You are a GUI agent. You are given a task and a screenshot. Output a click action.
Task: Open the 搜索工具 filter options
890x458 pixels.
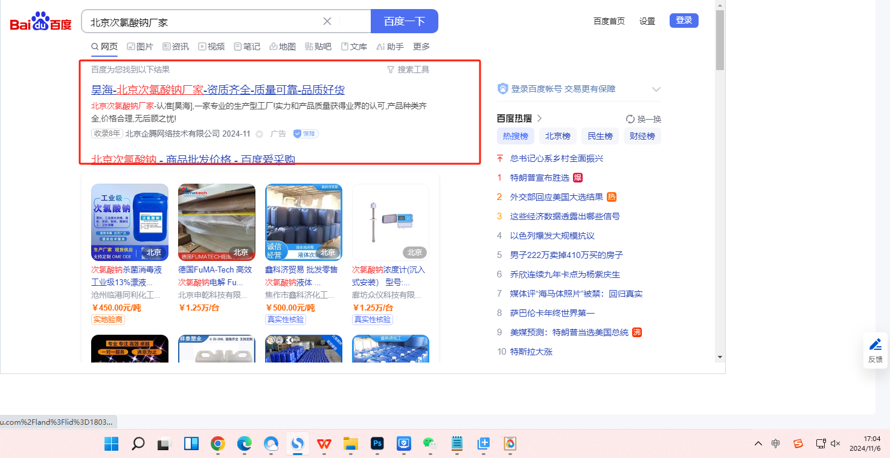click(x=408, y=69)
